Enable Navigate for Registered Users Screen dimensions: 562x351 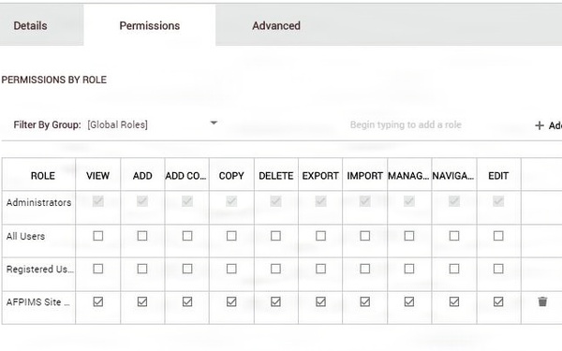tap(454, 269)
